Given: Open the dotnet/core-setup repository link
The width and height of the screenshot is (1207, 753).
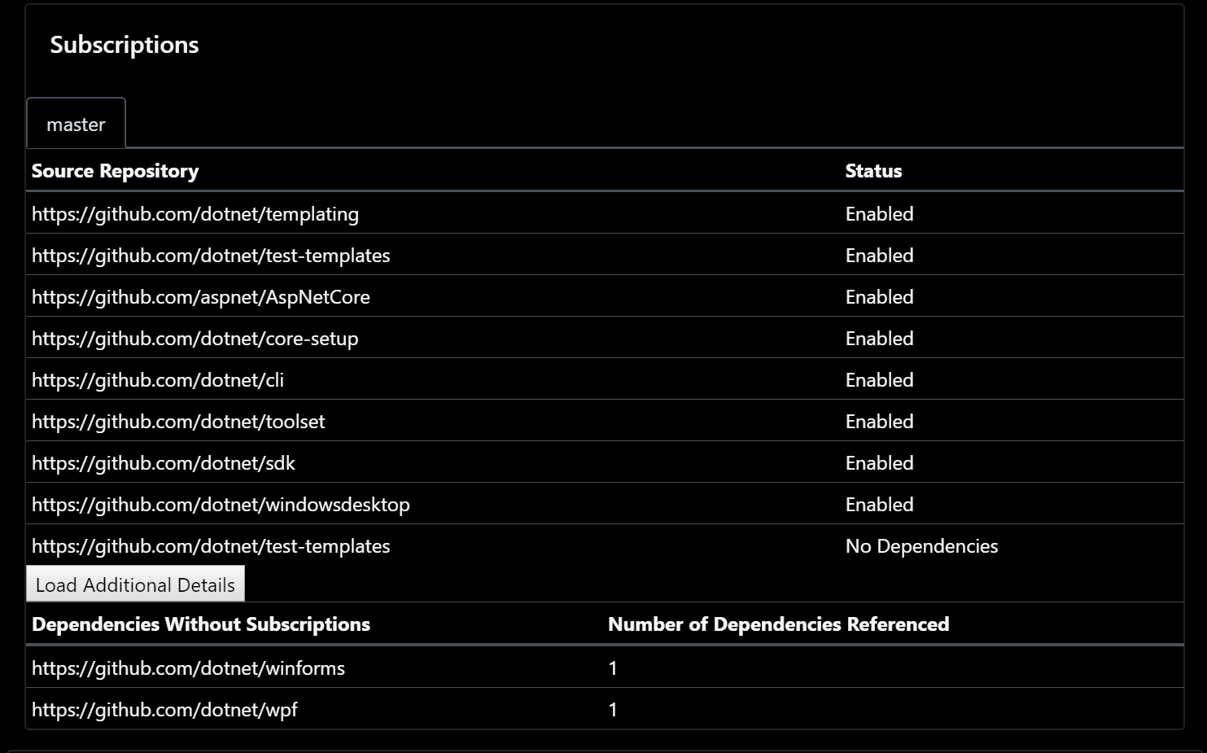Looking at the screenshot, I should click(x=195, y=338).
